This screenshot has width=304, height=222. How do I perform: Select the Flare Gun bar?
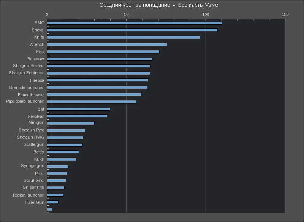click(52, 202)
